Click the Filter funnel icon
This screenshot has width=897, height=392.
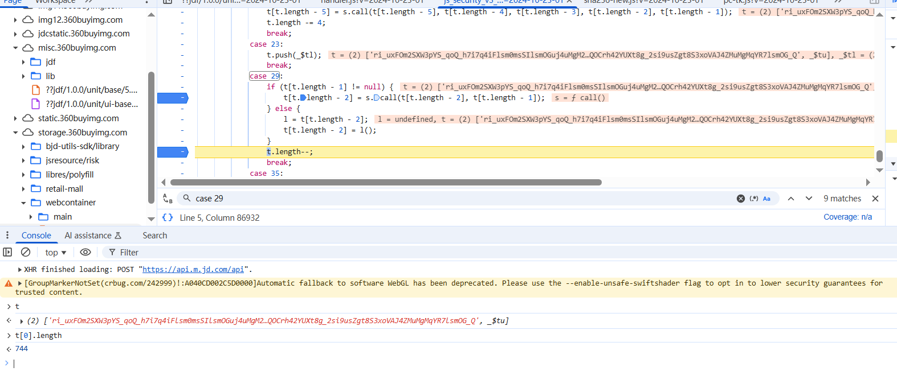pos(112,253)
